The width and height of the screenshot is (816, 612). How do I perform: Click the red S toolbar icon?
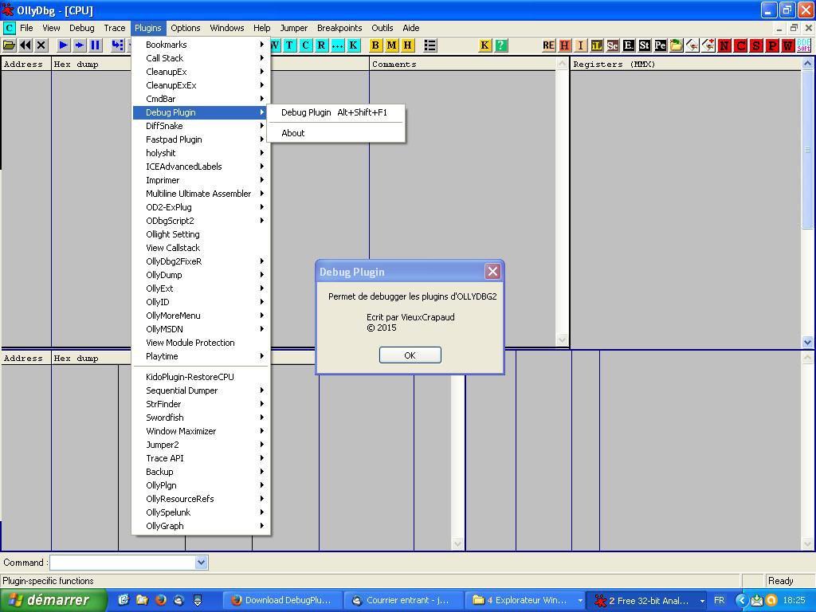pyautogui.click(x=755, y=45)
